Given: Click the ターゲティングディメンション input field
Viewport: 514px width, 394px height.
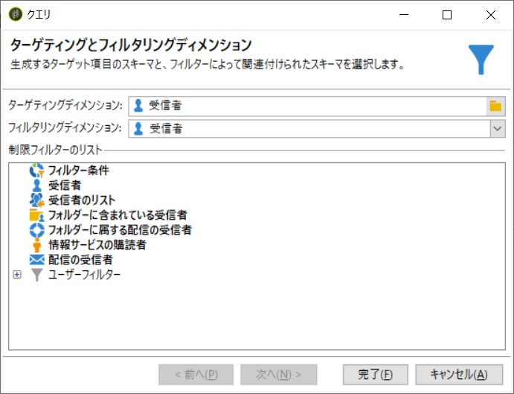Looking at the screenshot, I should click(307, 106).
